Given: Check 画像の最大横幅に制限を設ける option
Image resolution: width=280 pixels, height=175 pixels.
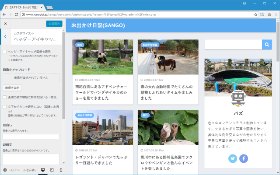Looking at the screenshot, I should [4, 97].
